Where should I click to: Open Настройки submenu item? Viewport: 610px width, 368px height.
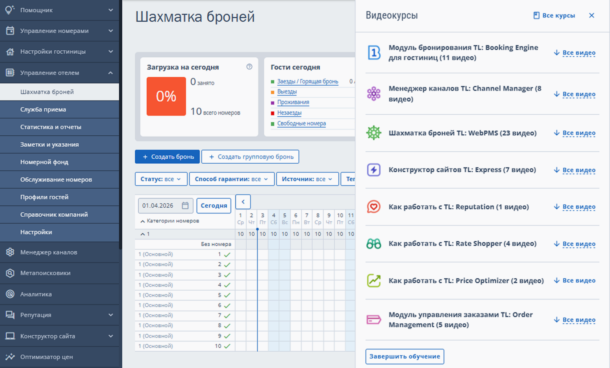[x=60, y=232]
